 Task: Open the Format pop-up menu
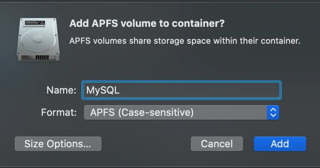tap(181, 112)
